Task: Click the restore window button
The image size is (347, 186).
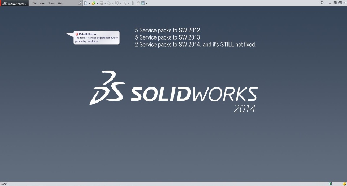Action: click(x=335, y=3)
